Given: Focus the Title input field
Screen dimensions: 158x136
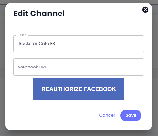Looking at the screenshot, I should [79, 44].
